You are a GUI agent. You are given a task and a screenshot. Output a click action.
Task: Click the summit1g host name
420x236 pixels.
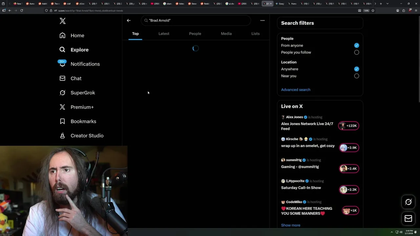point(294,160)
